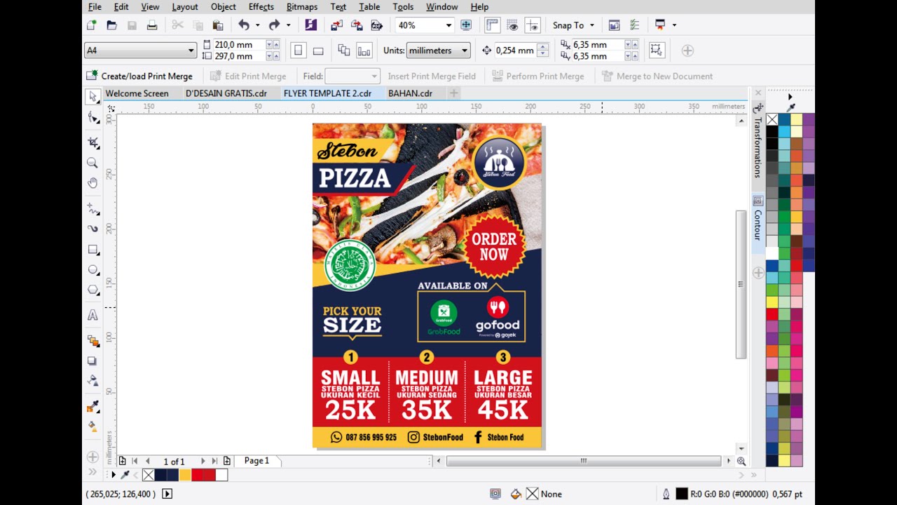Select the Color Eyedropper tool
This screenshot has width=897, height=505.
tap(93, 407)
